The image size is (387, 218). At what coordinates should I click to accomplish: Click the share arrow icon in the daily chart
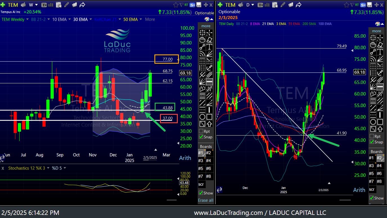[x=298, y=5]
